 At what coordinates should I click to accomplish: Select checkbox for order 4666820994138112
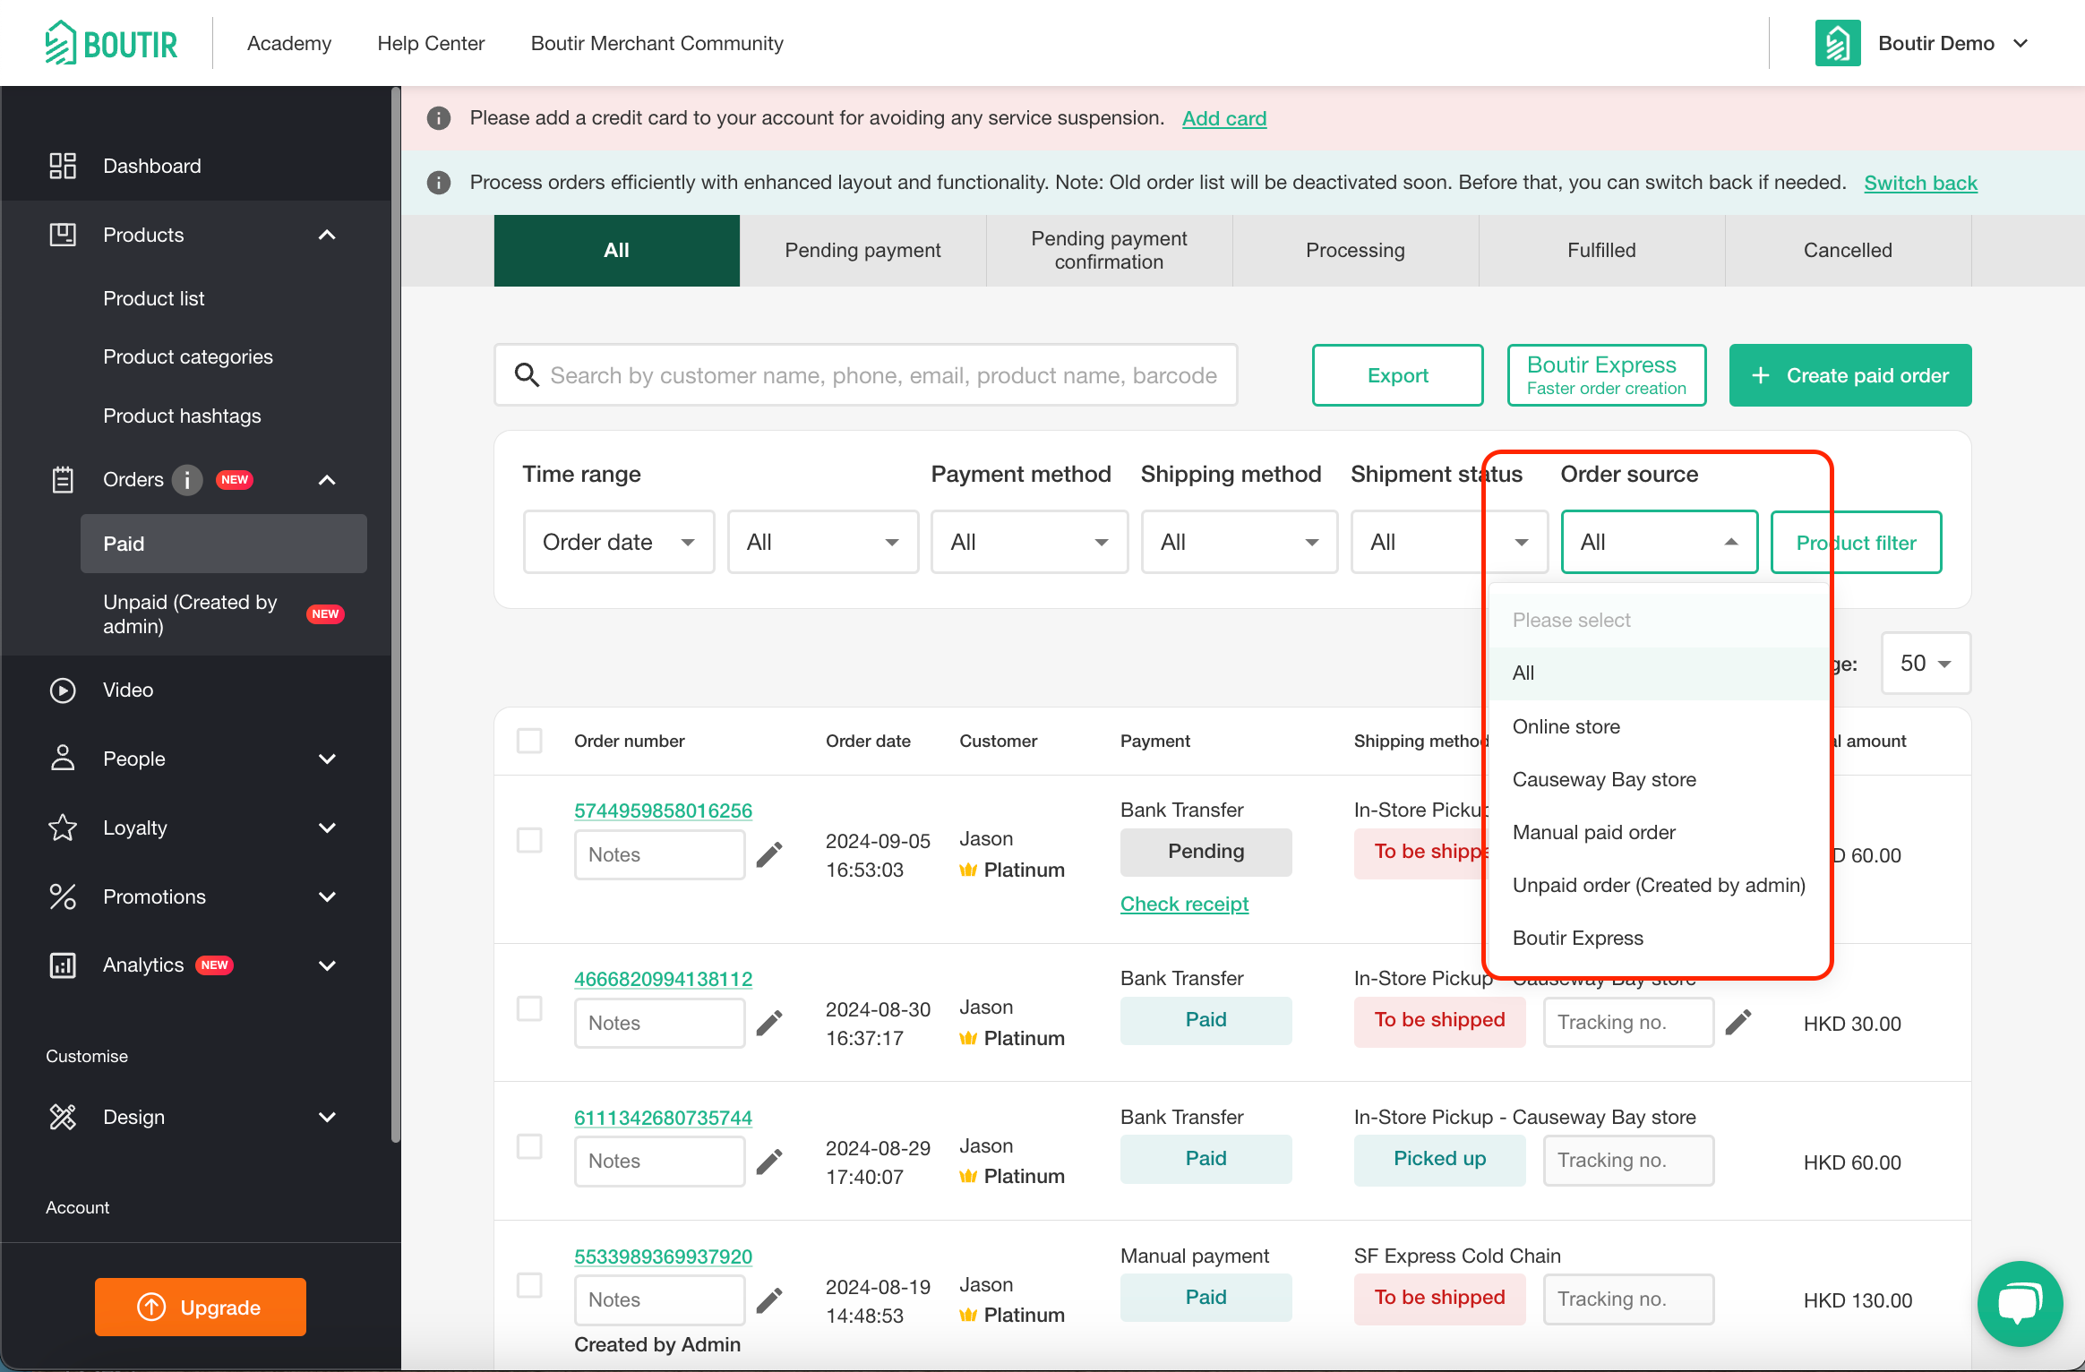pyautogui.click(x=529, y=1008)
